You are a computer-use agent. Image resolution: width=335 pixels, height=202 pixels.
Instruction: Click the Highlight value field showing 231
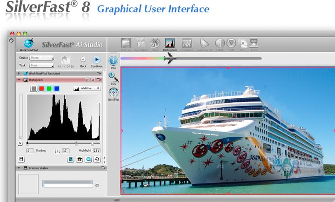(x=97, y=151)
